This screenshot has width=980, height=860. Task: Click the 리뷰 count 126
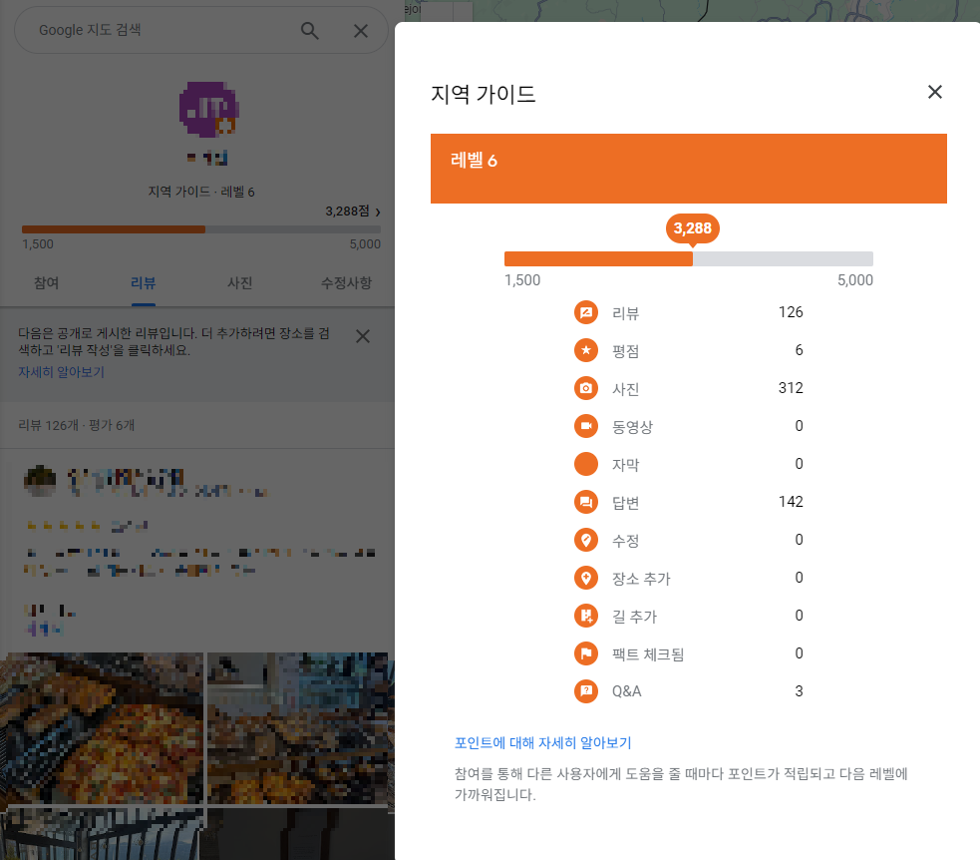(791, 312)
